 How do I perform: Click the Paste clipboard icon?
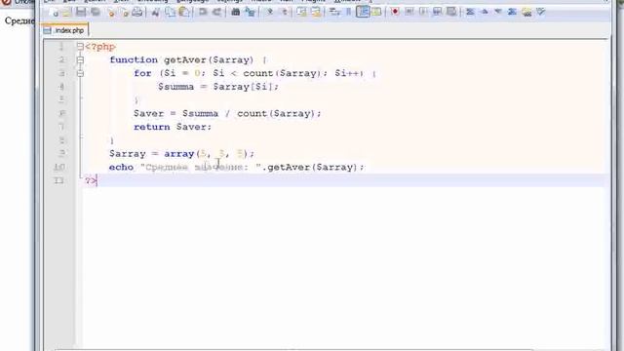tap(183, 12)
